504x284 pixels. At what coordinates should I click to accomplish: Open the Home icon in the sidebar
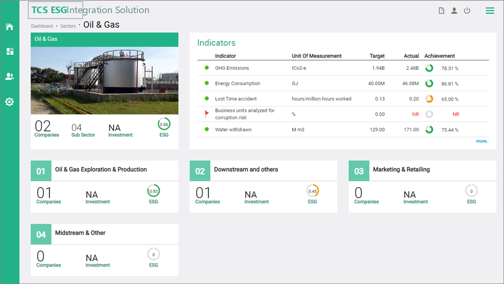[x=10, y=27]
